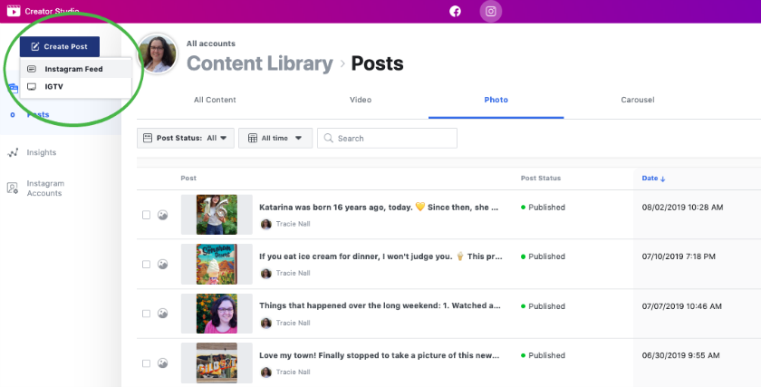Choose IGTV from the Create Post menu
The width and height of the screenshot is (761, 387).
pyautogui.click(x=76, y=86)
